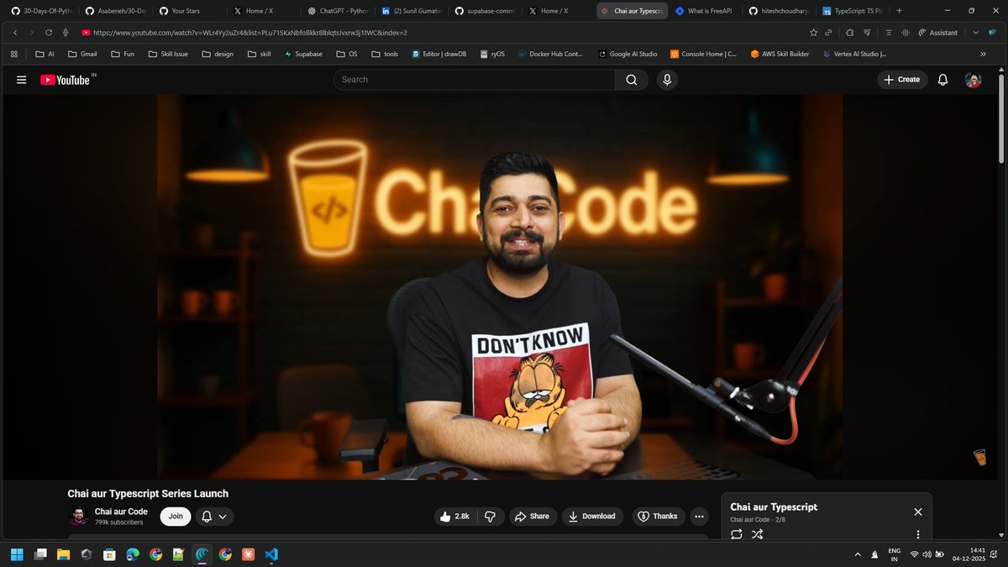Open the Share options for the video

533,516
